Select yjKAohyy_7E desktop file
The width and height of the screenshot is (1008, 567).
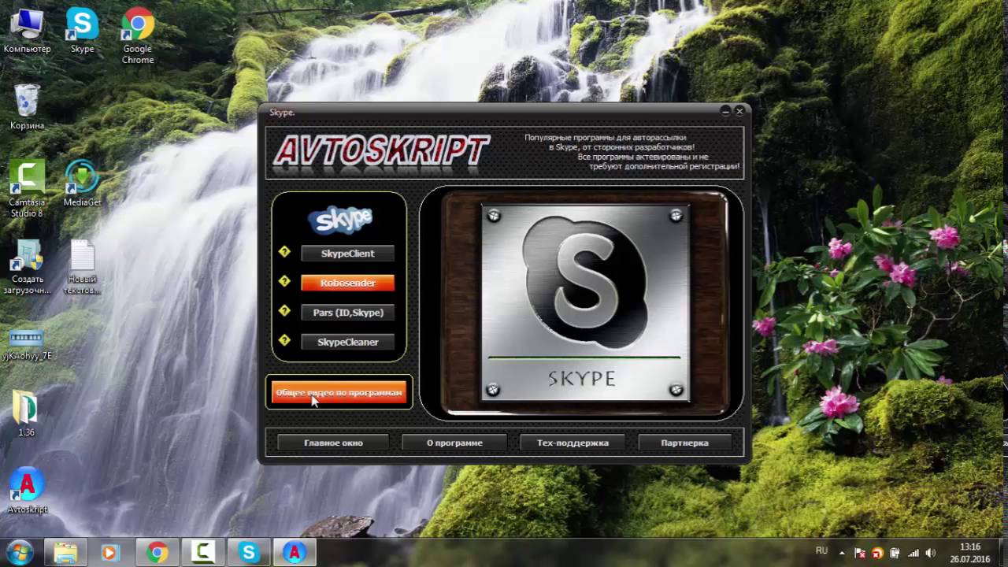[x=27, y=345]
